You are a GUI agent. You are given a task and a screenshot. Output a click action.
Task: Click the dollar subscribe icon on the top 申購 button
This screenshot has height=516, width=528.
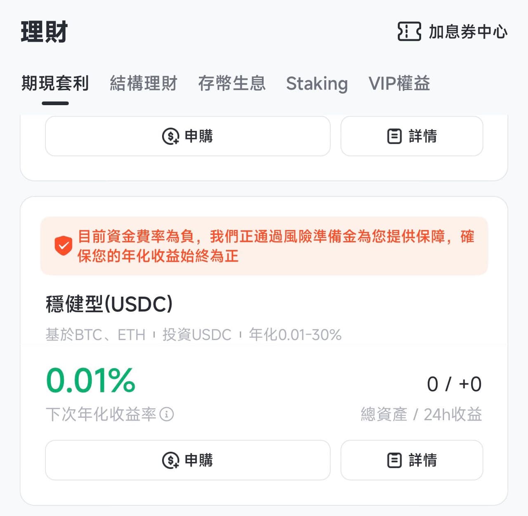click(x=170, y=137)
